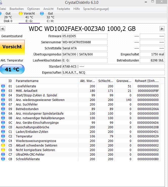Select the blue Gut status icon for C: H:
Image resolution: width=168 pixels, height=187 pixels.
[x=42, y=13]
